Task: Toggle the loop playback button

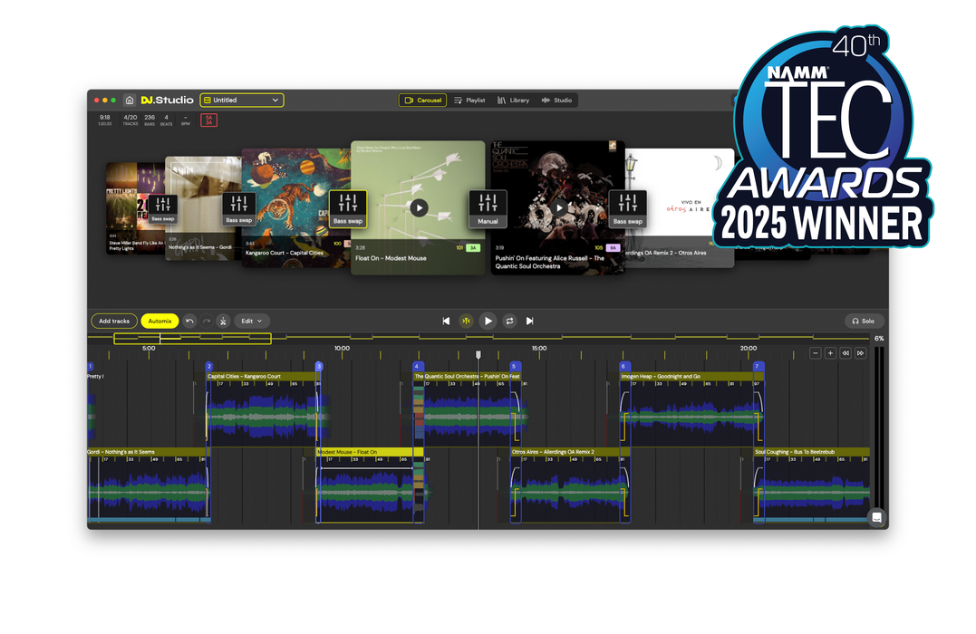Action: (509, 321)
